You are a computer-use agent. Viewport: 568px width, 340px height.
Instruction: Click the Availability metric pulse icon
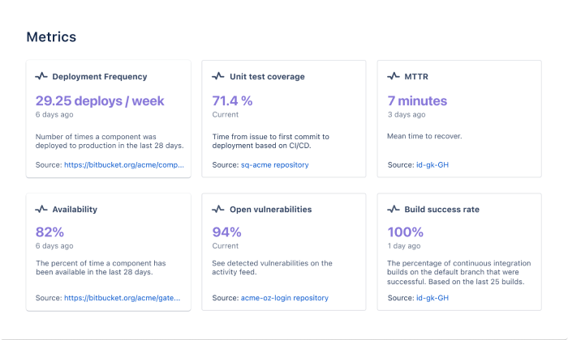41,210
